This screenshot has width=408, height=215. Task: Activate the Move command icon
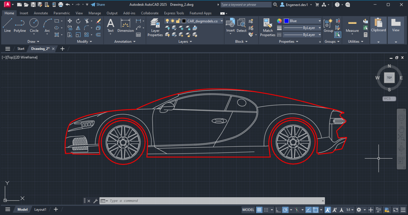click(x=70, y=21)
